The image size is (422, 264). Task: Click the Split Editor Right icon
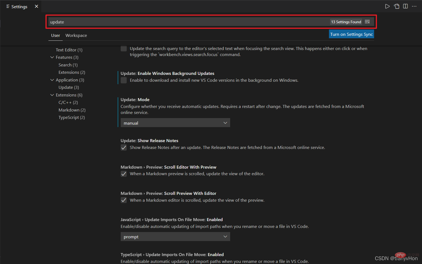click(405, 6)
